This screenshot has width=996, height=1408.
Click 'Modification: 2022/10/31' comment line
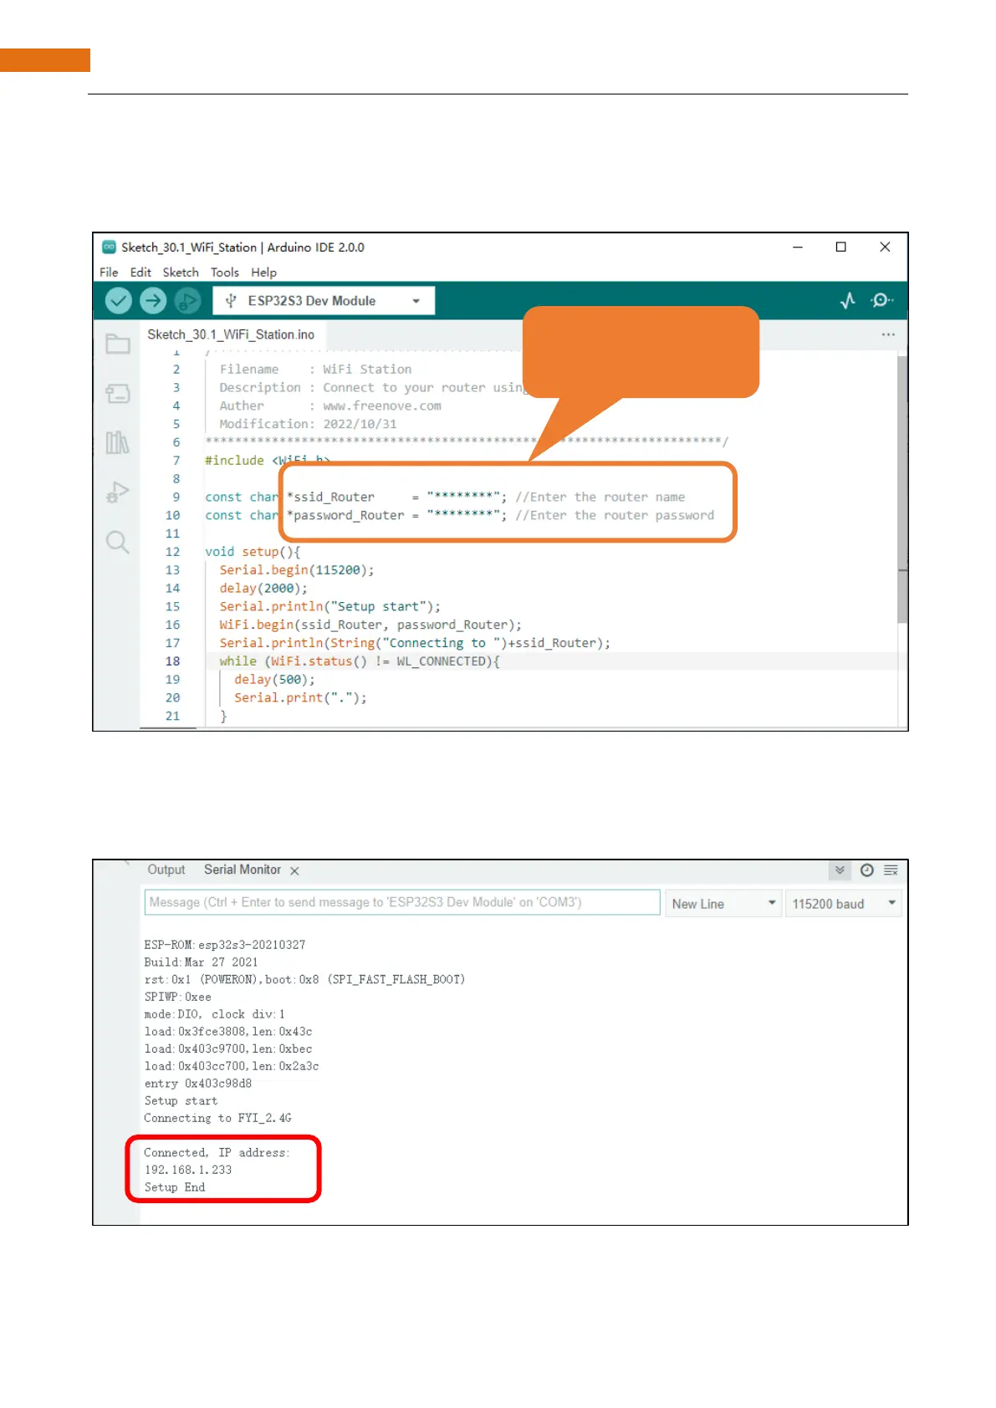coord(308,425)
